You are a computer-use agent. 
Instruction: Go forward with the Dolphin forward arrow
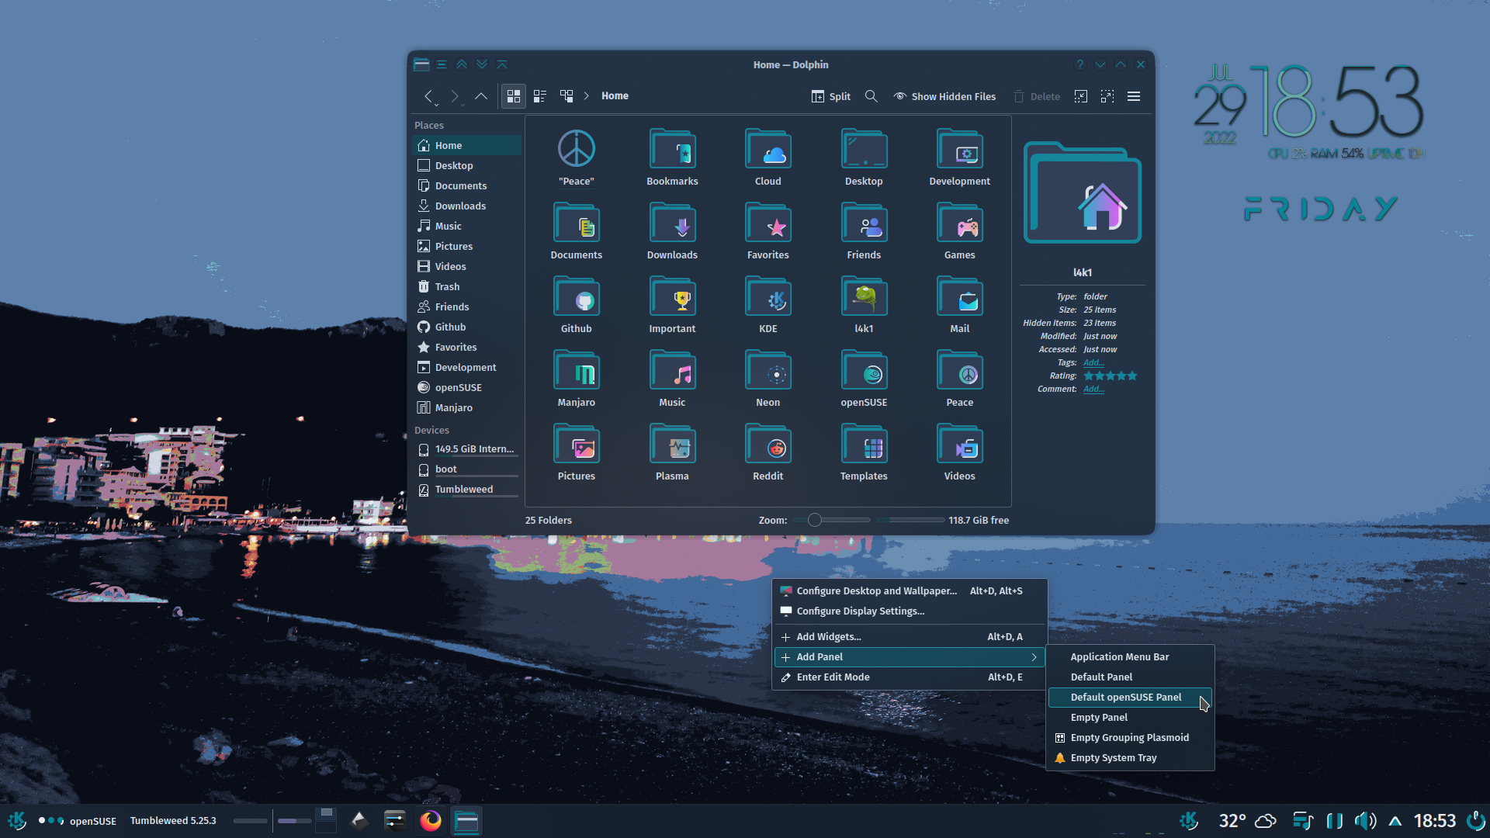(x=455, y=96)
